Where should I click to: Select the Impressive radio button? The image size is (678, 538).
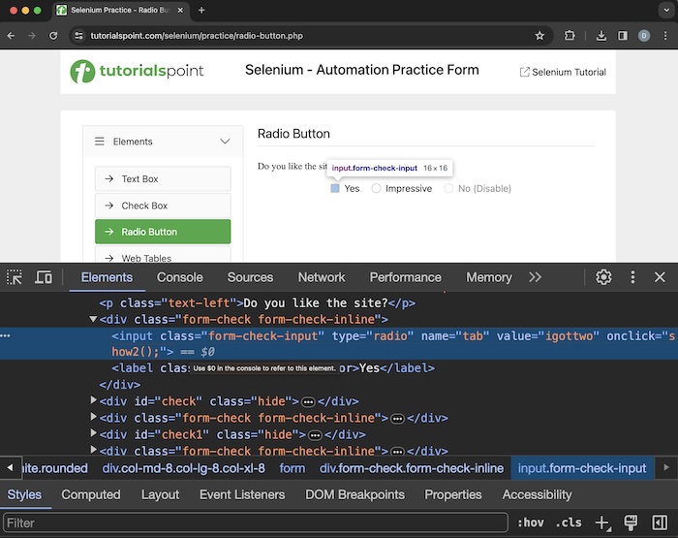376,189
